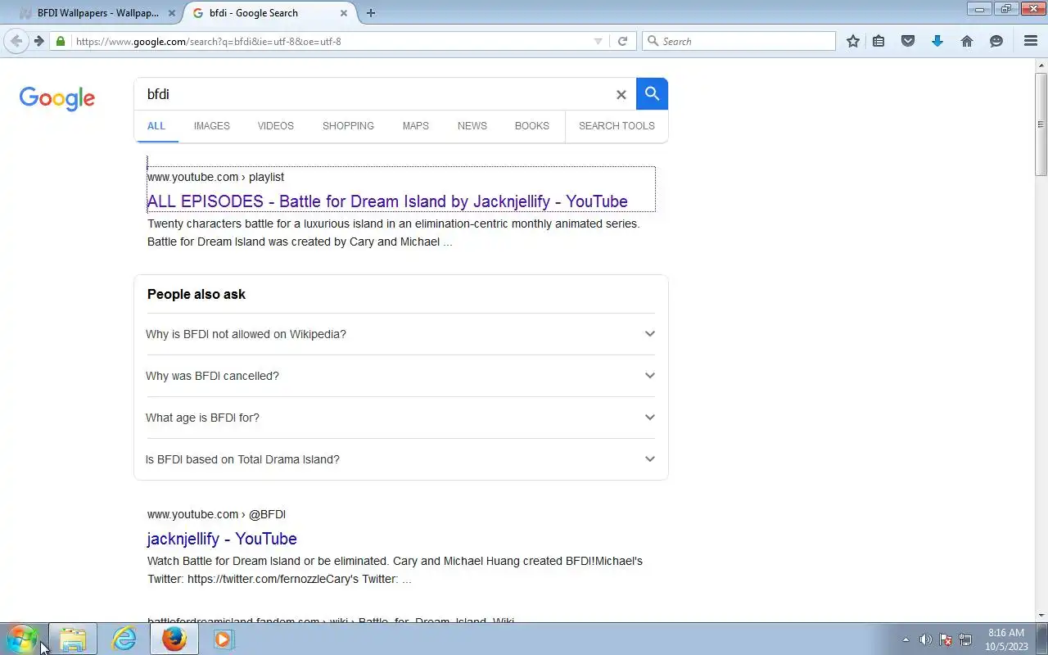Switch to the SHOPPING search tab
Screen dimensions: 1048x655
pyautogui.click(x=348, y=126)
